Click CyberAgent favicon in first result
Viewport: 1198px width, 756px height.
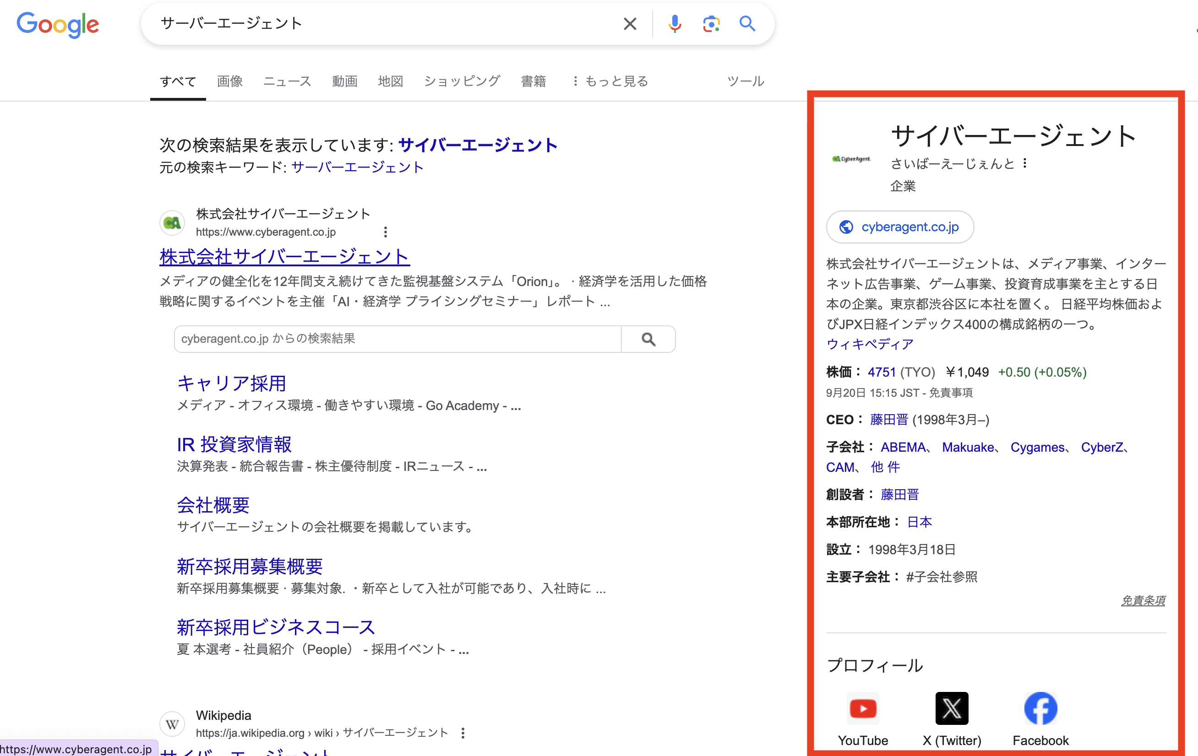172,223
